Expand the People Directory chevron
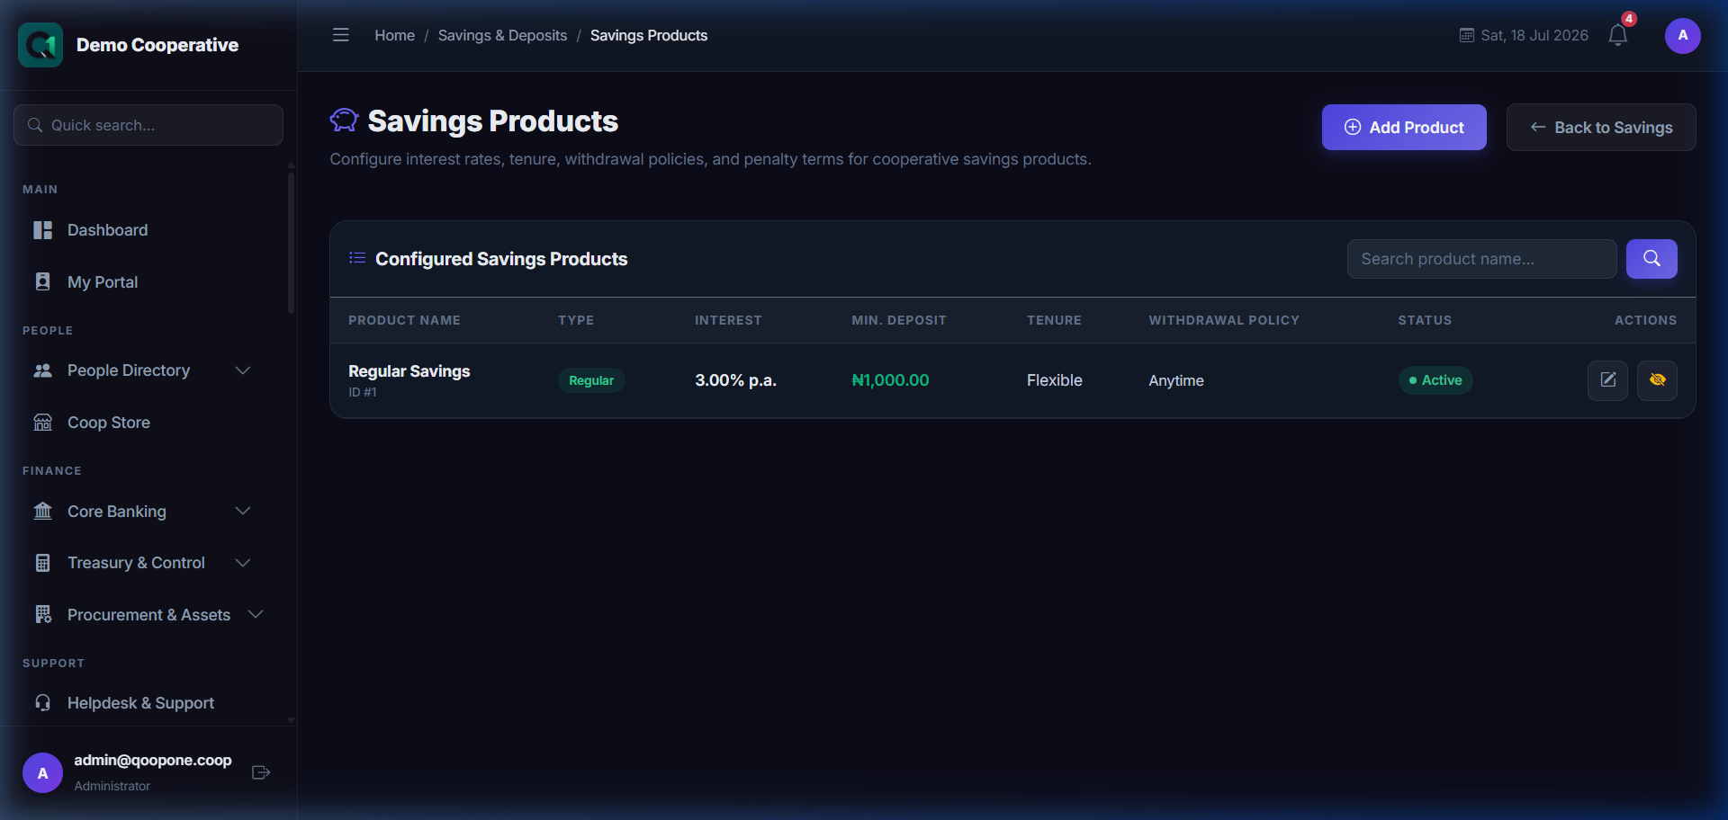 click(242, 370)
